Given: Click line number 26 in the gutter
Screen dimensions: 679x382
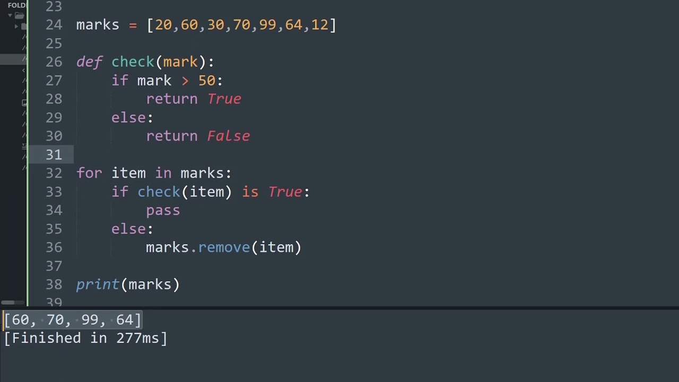Looking at the screenshot, I should [54, 62].
